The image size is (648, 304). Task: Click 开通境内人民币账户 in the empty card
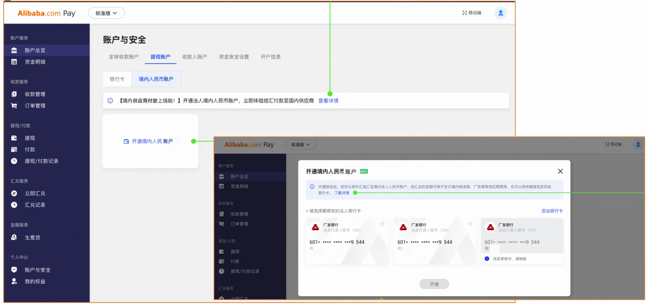point(148,141)
